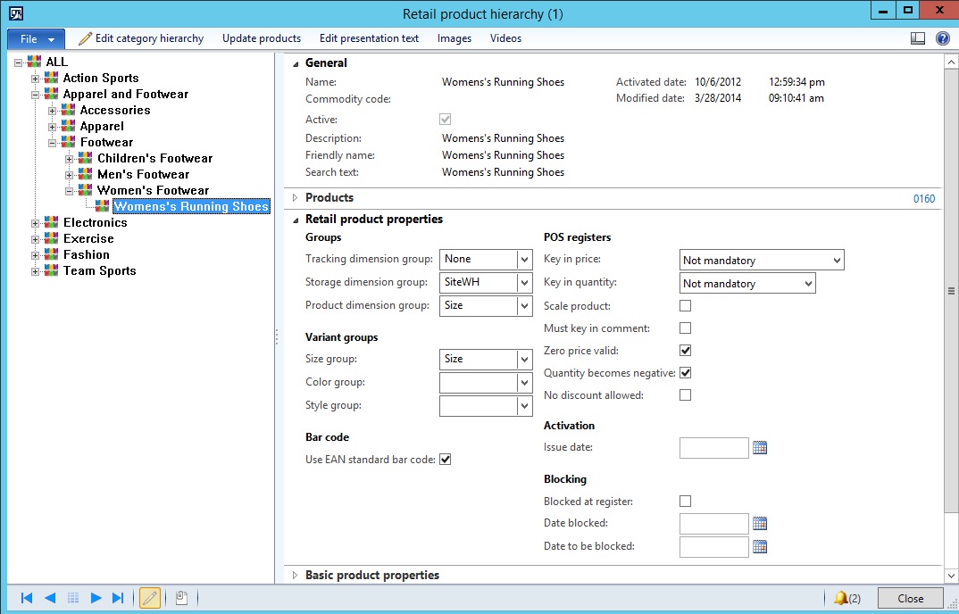Open the help question mark icon

(942, 38)
